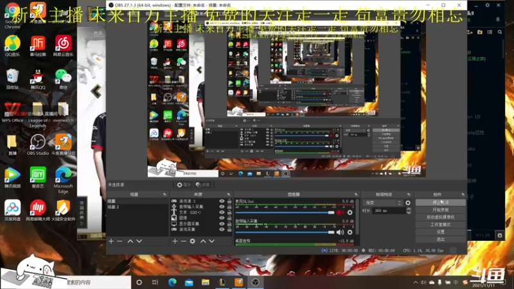Screen dimensions: 514x289
Task: Open 爱奇艺 desktop icon
Action: [x=38, y=178]
